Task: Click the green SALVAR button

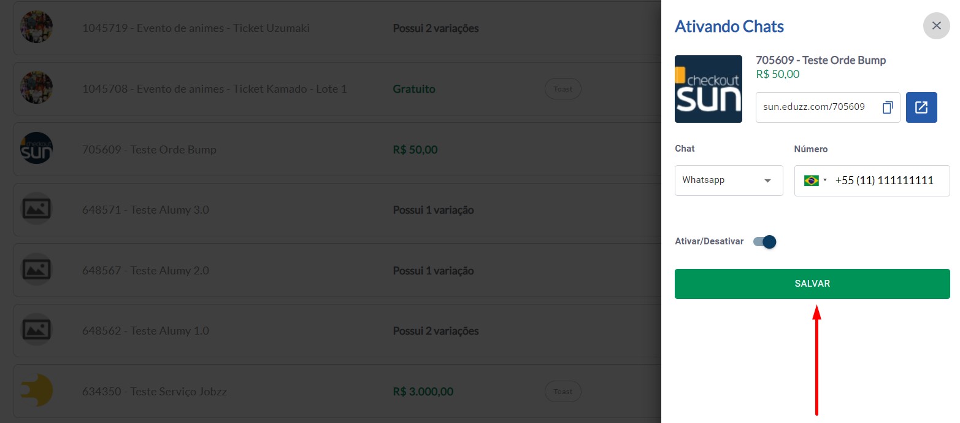Action: 812,284
